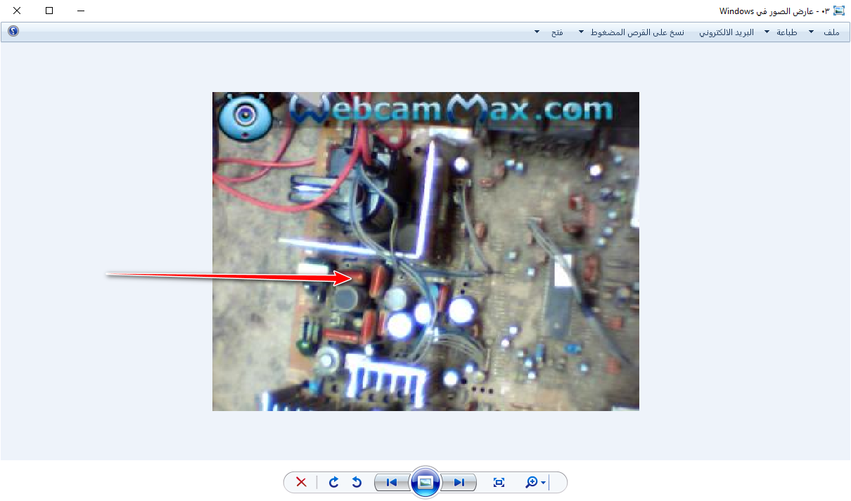Close the Windows Photo Viewer window
This screenshot has width=851, height=501.
click(x=17, y=11)
